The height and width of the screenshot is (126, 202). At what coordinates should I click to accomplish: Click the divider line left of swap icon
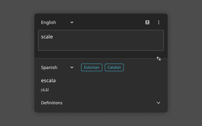point(95,59)
